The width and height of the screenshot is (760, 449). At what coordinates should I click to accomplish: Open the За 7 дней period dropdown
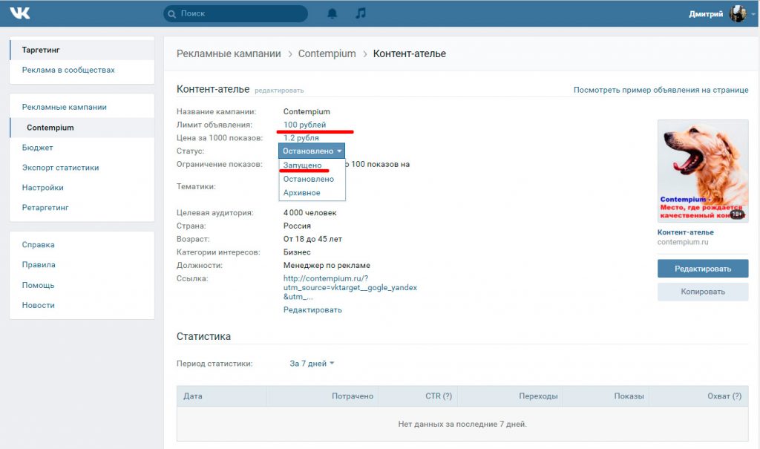coord(312,364)
